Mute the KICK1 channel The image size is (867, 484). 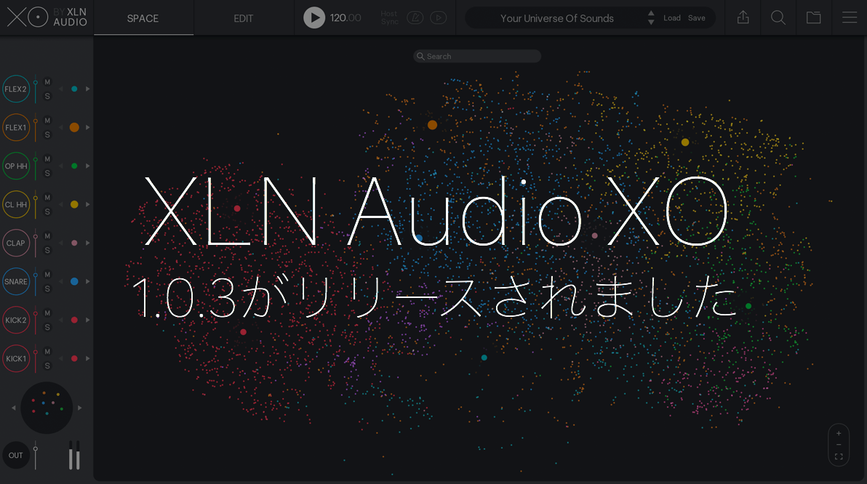coord(47,352)
